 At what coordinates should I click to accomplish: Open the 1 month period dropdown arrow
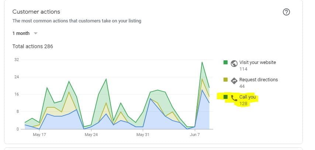pyautogui.click(x=35, y=33)
